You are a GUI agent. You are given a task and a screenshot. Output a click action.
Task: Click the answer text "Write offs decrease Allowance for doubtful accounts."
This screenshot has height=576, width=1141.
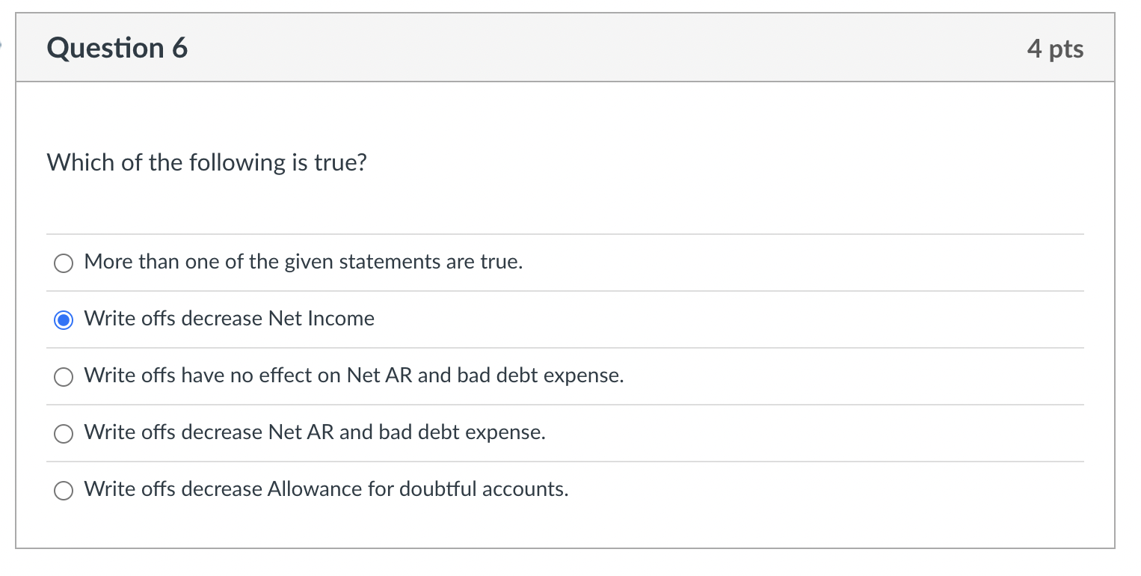pyautogui.click(x=326, y=489)
